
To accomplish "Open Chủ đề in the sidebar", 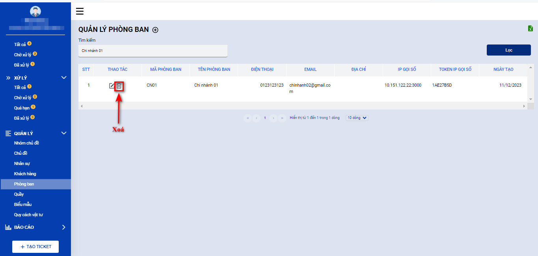I will point(20,153).
